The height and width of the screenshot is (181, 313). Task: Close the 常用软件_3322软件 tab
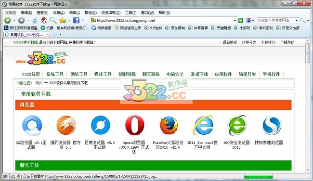tap(48, 35)
